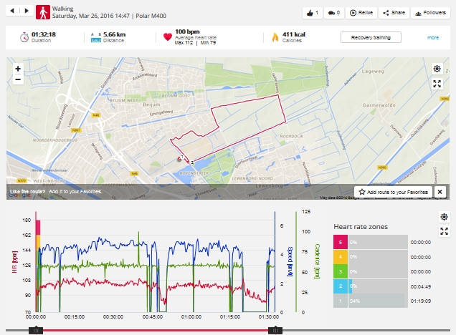
Task: Open graph settings gear icon
Action: [444, 217]
